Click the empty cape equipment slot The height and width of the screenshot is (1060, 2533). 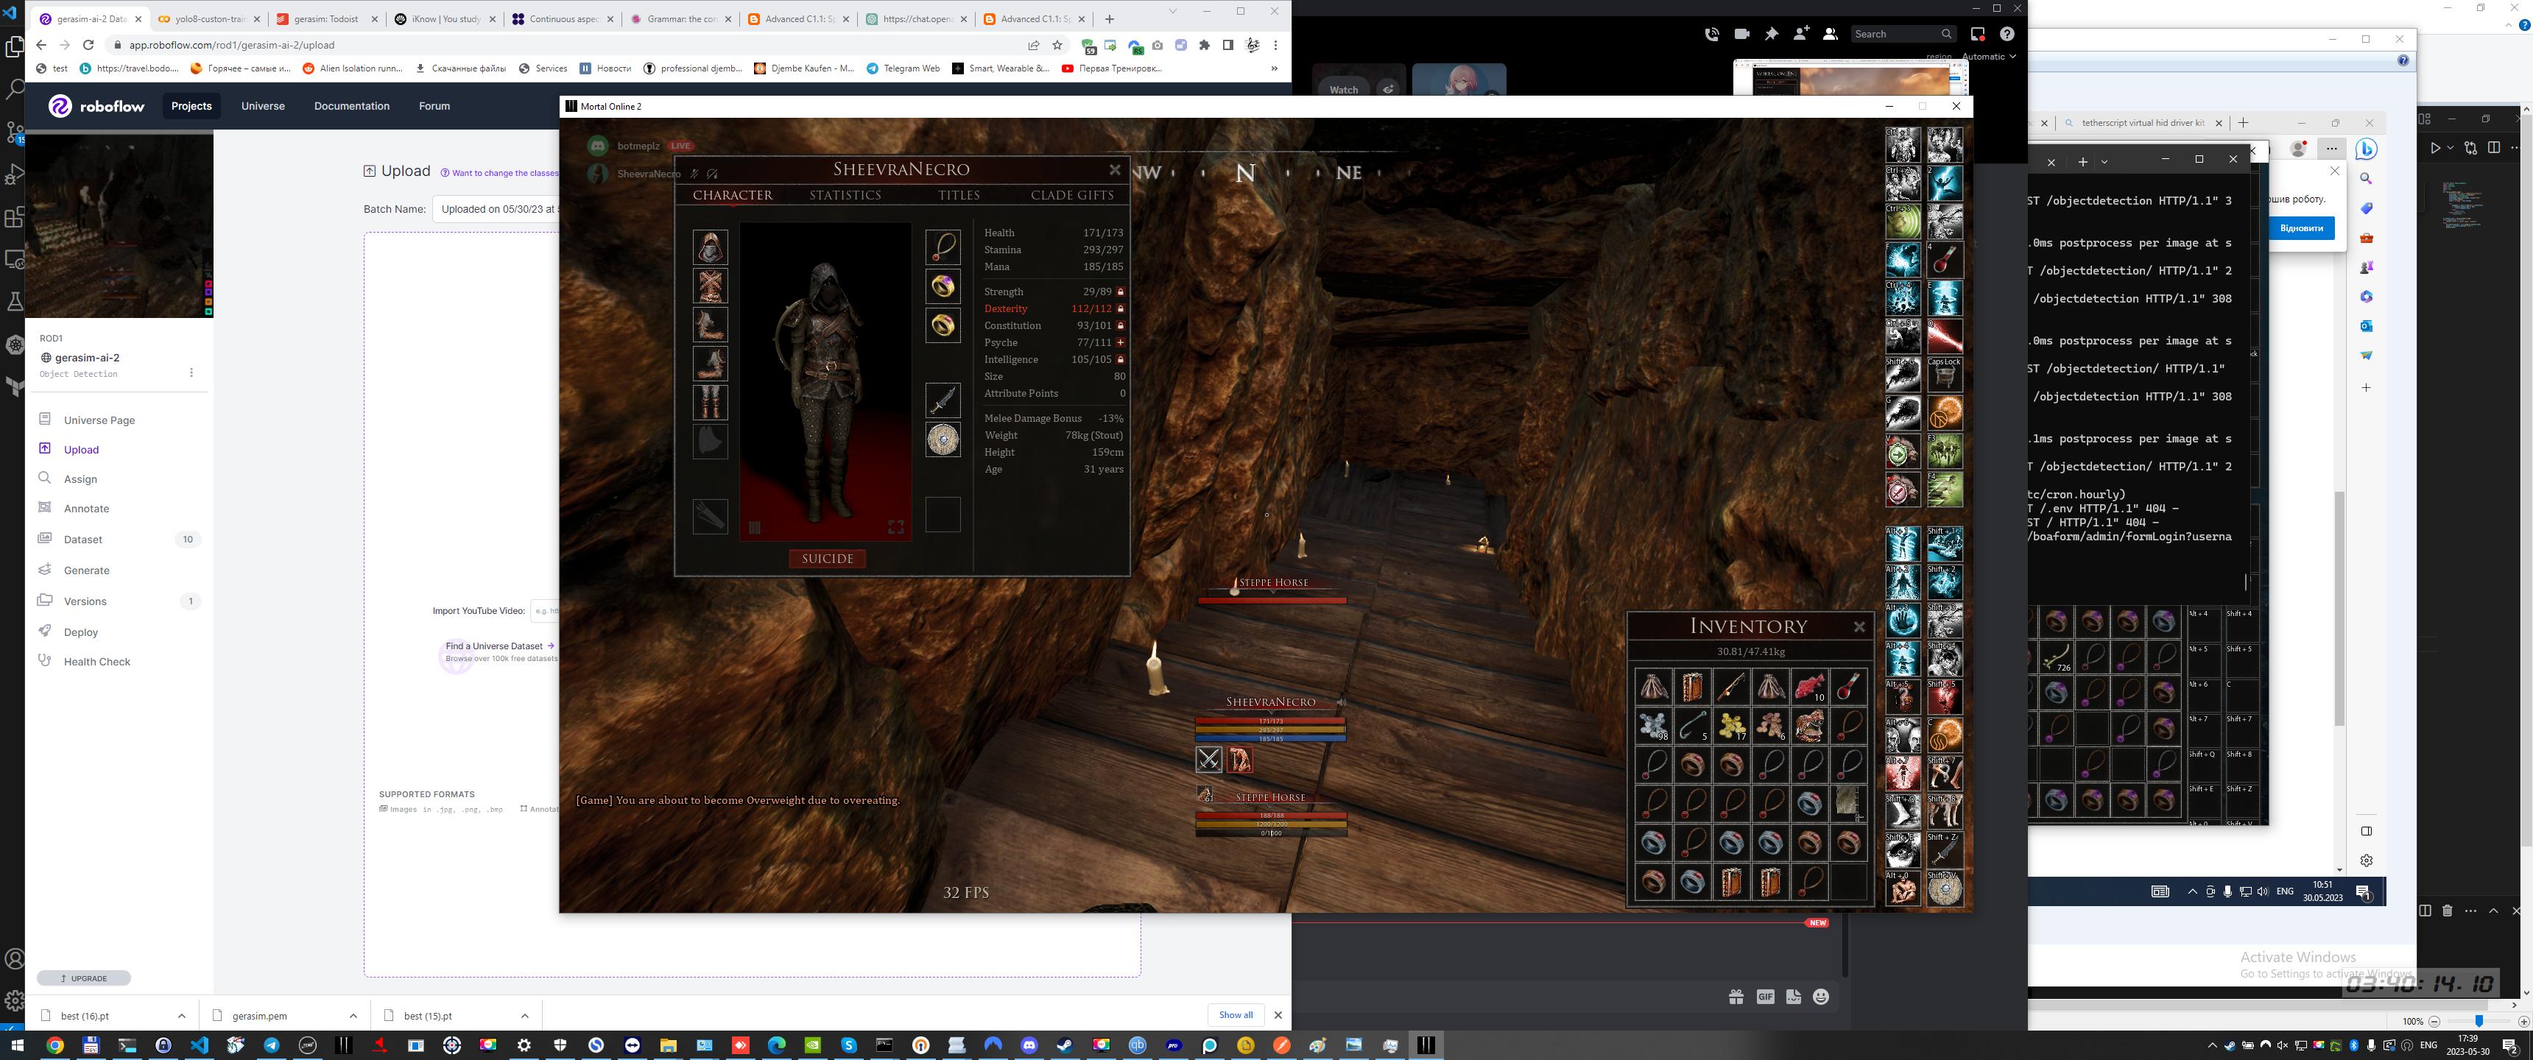710,440
